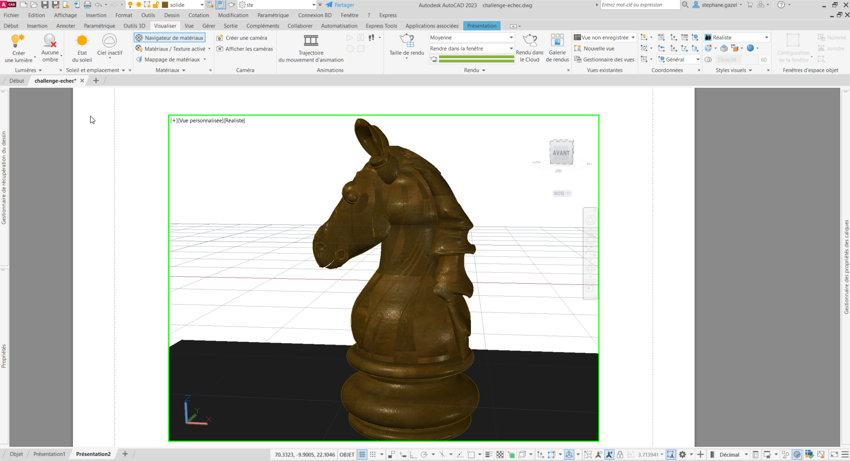Click the Créer une caméra icon
Image resolution: width=850 pixels, height=461 pixels.
(x=220, y=38)
